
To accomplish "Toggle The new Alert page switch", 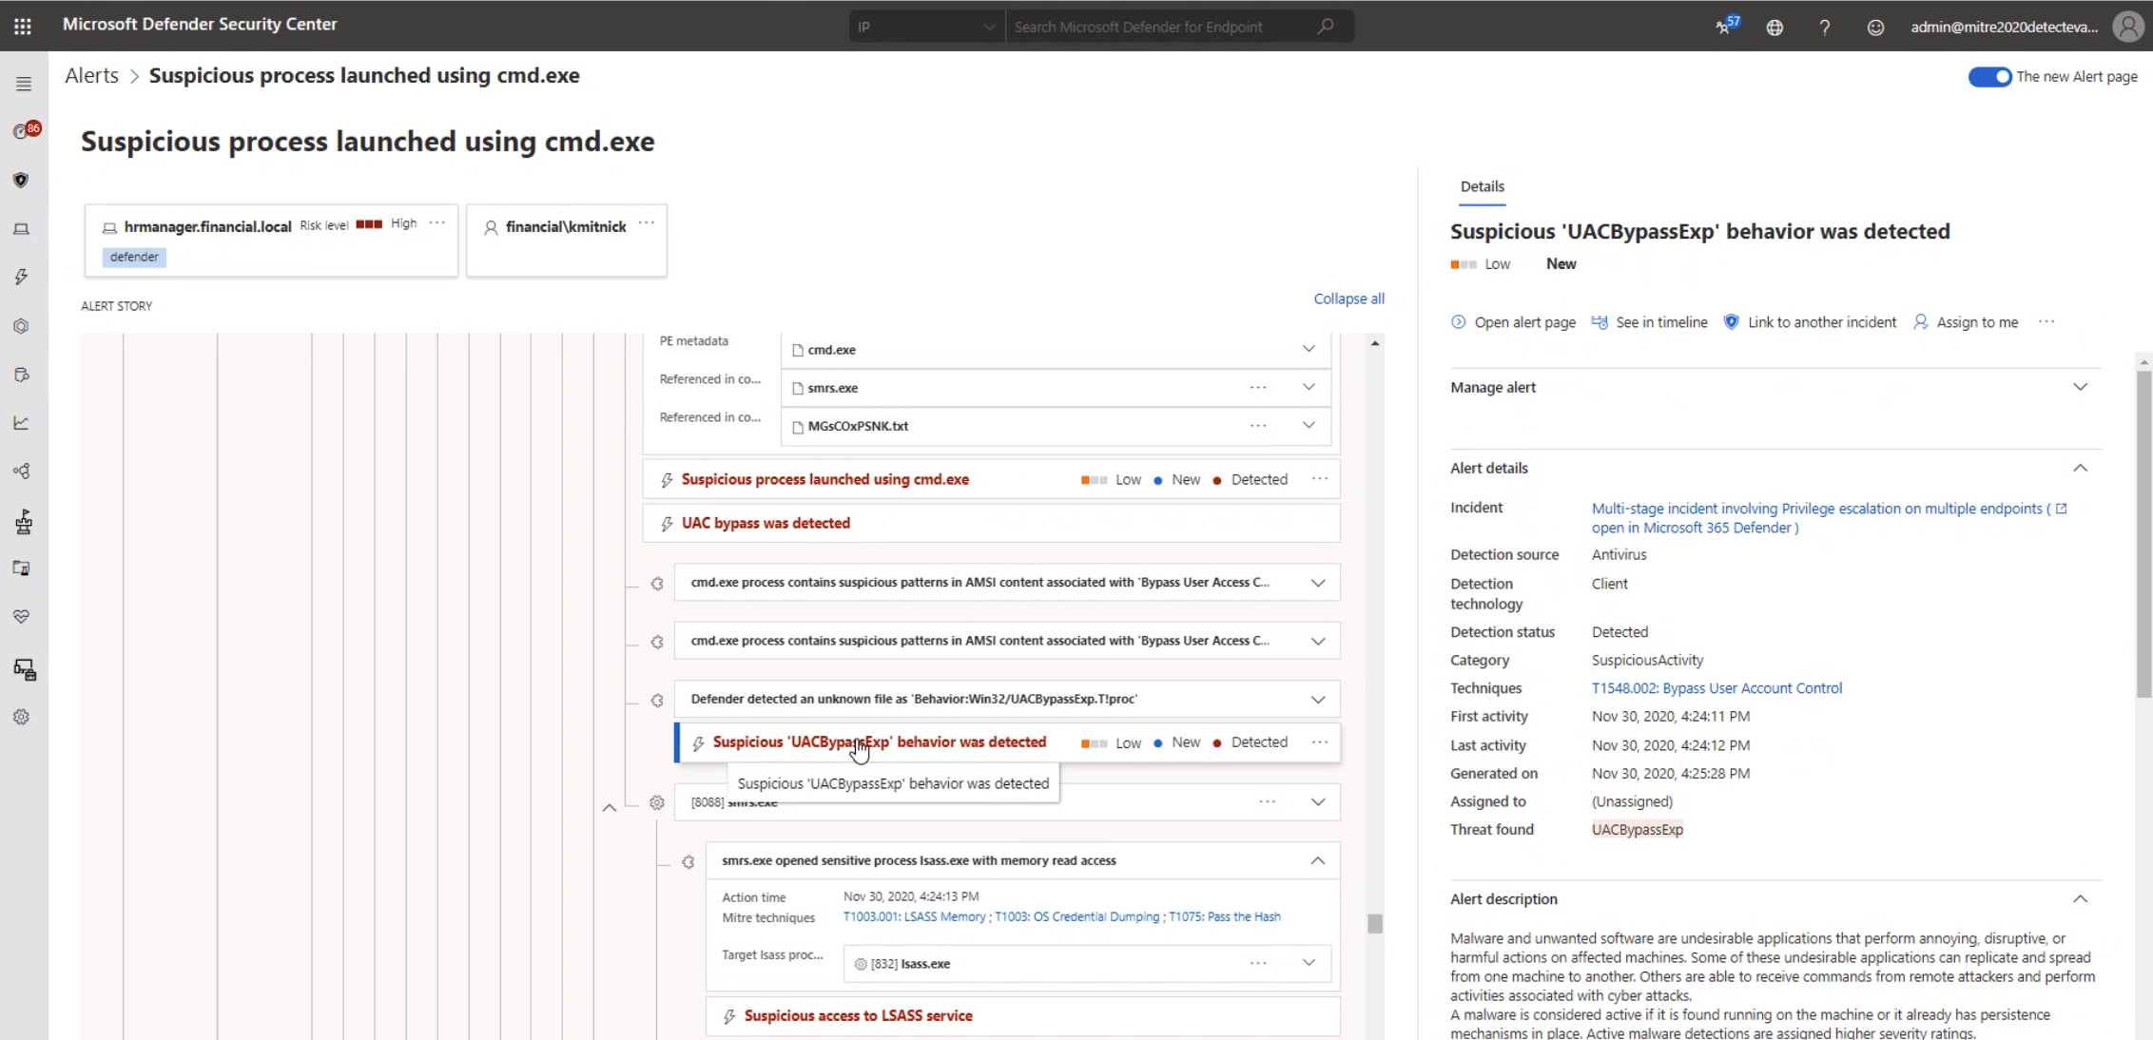I will [1989, 77].
